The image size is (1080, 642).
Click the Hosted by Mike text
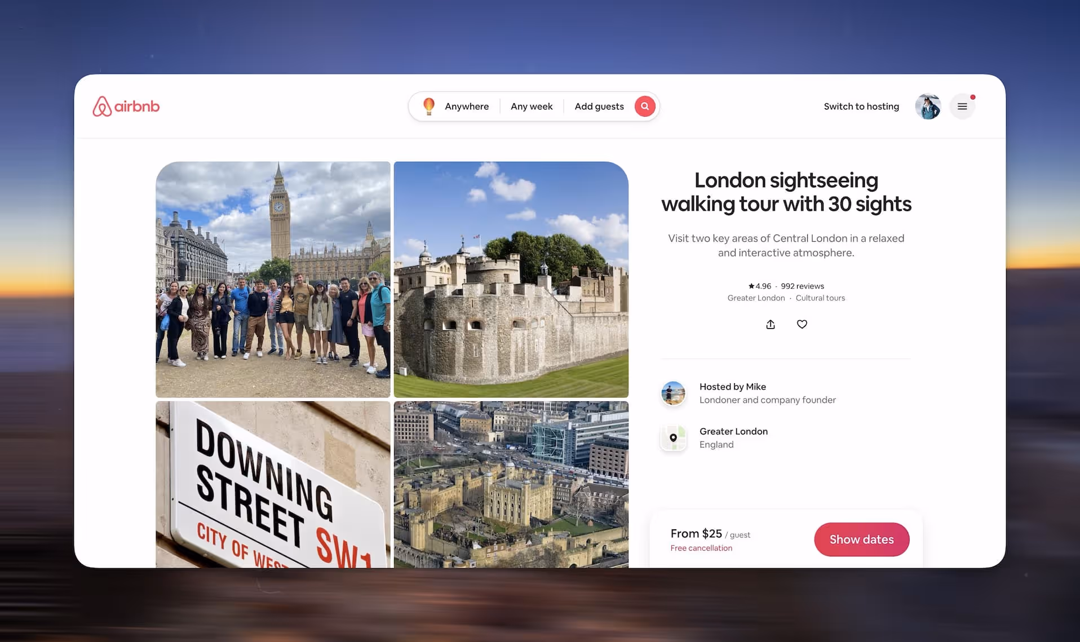coord(732,387)
